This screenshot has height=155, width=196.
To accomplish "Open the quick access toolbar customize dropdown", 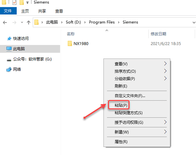I will [x=27, y=3].
